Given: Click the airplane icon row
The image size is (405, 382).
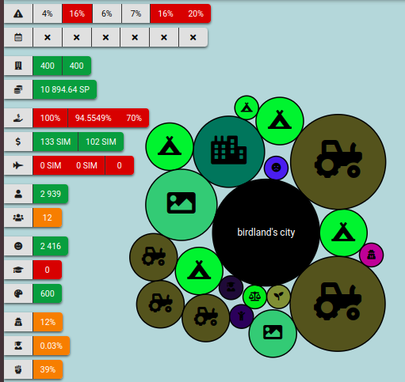Looking at the screenshot, I should pyautogui.click(x=69, y=165).
